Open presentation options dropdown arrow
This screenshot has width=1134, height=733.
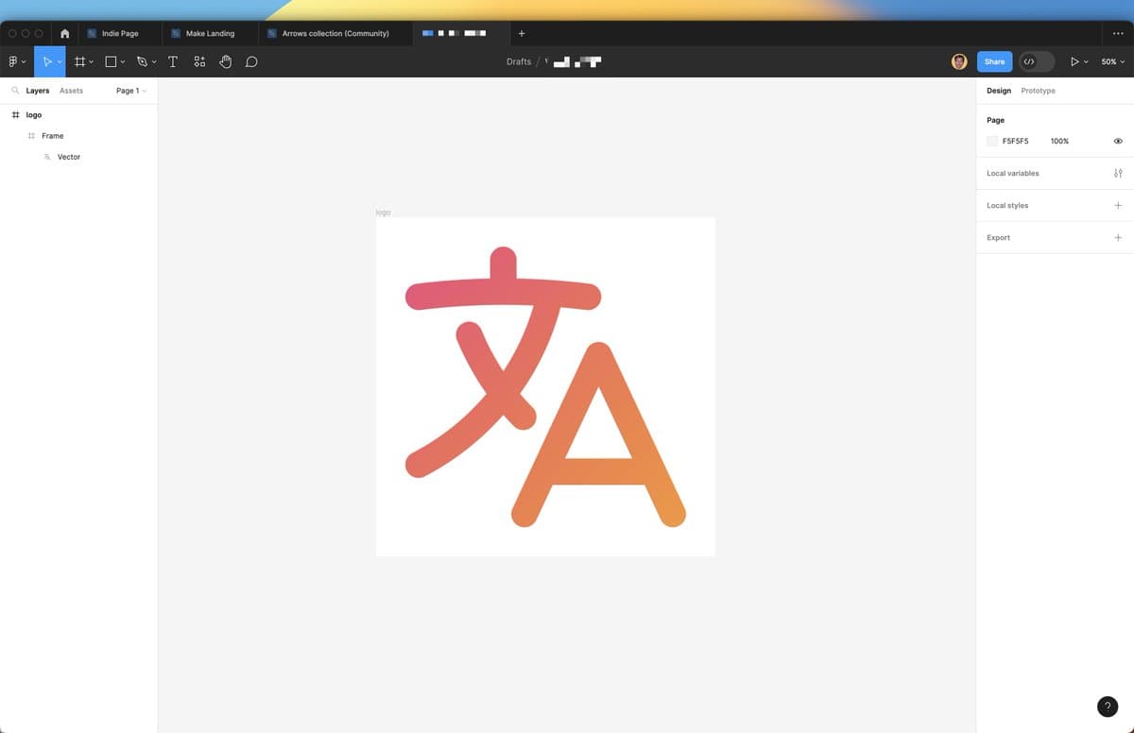pyautogui.click(x=1086, y=62)
